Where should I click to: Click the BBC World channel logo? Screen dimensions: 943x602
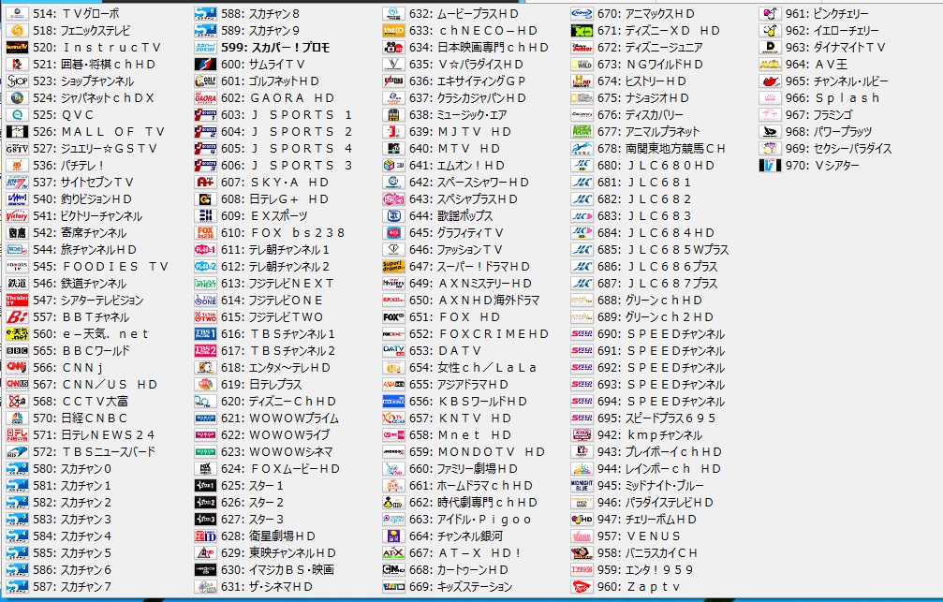pyautogui.click(x=17, y=350)
